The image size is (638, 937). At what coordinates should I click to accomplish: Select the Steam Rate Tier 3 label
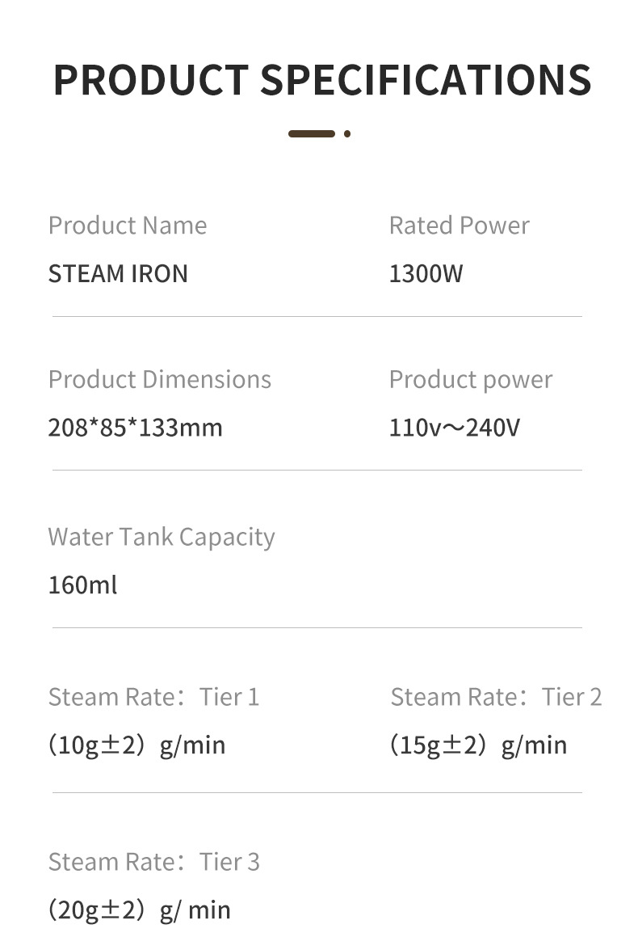tap(153, 862)
